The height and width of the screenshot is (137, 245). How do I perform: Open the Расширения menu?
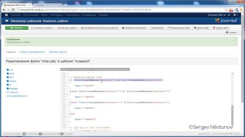tap(89, 15)
